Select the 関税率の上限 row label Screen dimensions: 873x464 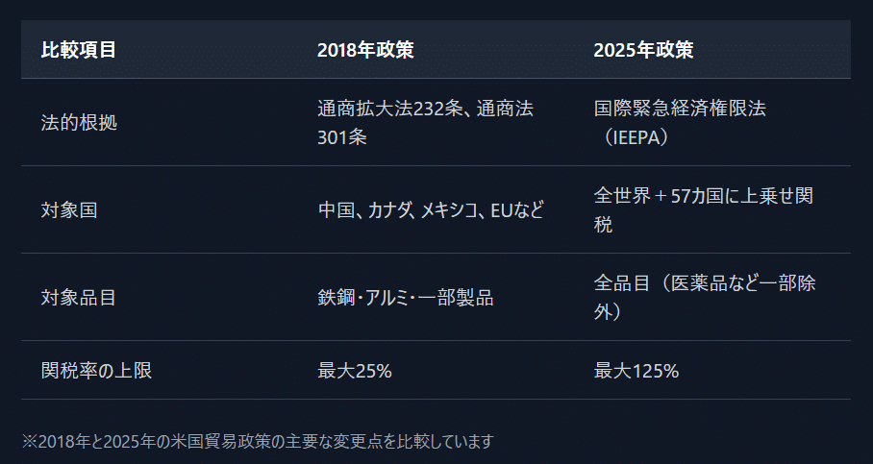pos(96,370)
